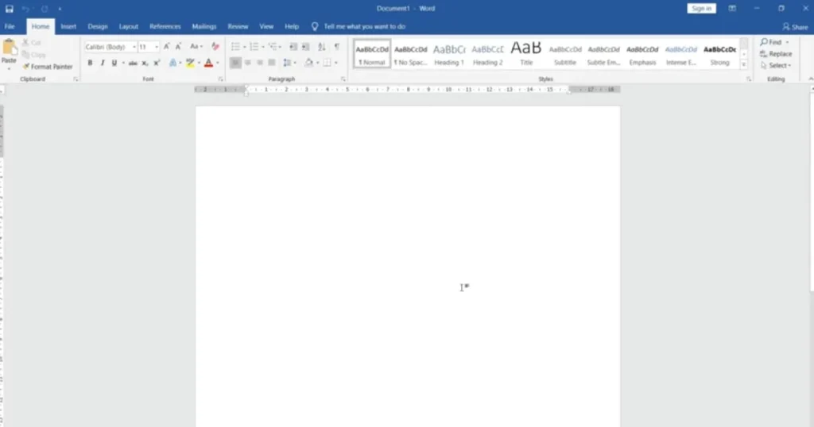Apply the yellow text highlight color
Viewport: 814px width, 427px height.
190,63
